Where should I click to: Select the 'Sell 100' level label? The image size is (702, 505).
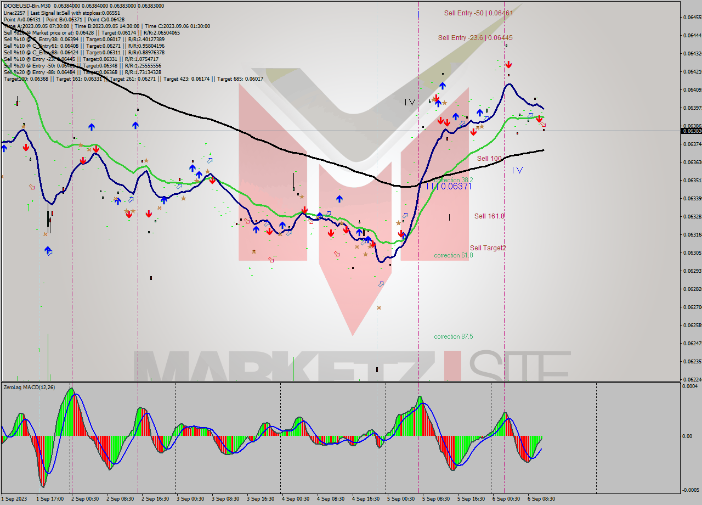coord(489,159)
